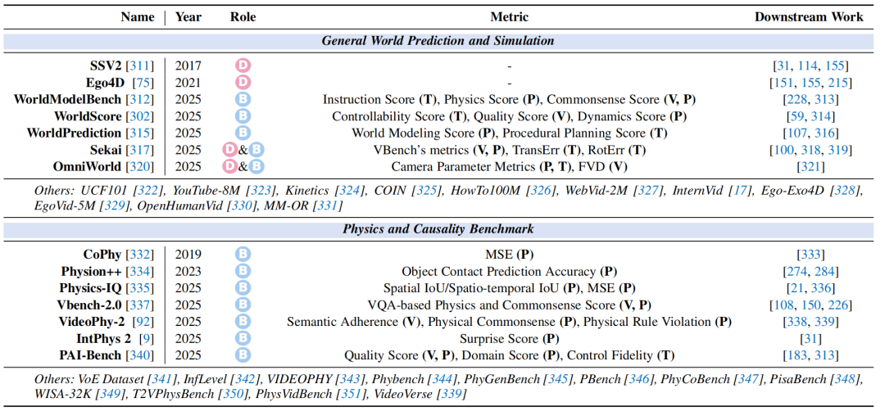Image resolution: width=885 pixels, height=411 pixels.
Task: Select the General World Prediction and Simulation heading
Action: [438, 41]
